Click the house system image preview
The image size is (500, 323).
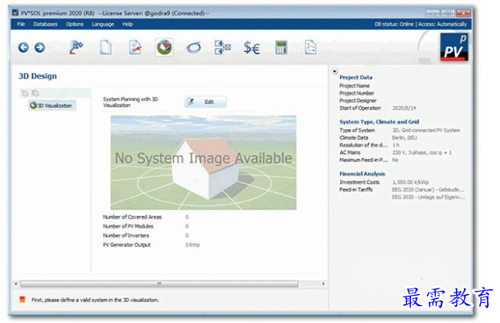coord(203,163)
